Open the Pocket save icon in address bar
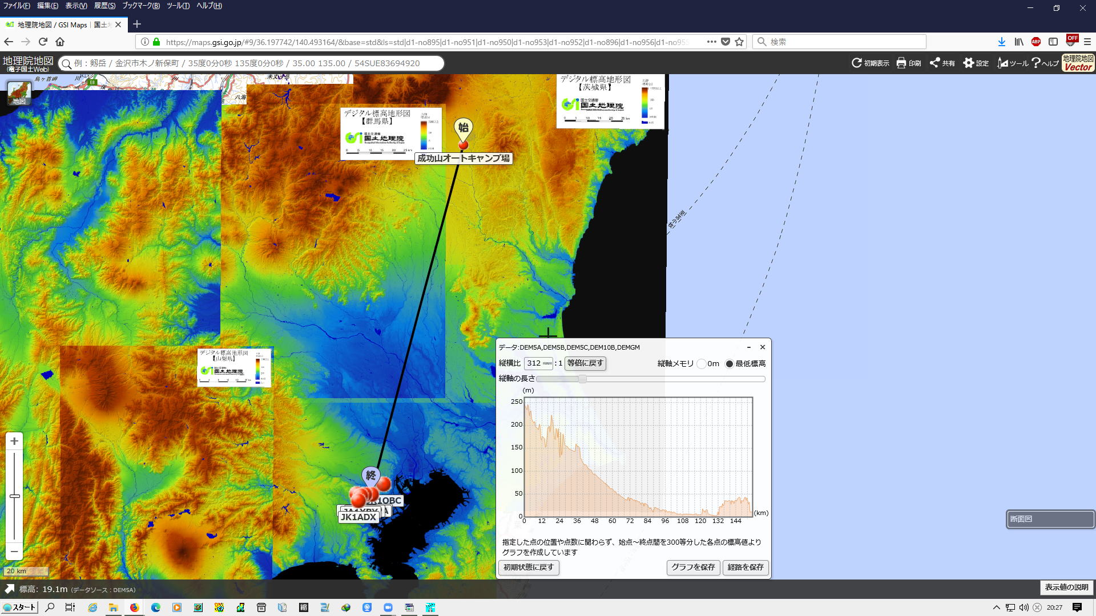The height and width of the screenshot is (616, 1096). coord(726,42)
